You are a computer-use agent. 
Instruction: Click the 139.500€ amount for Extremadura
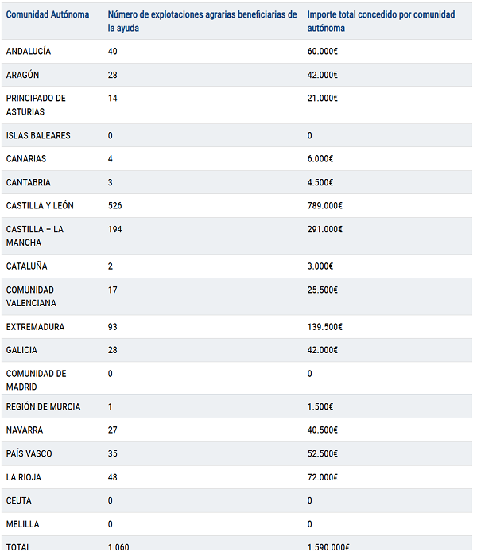point(325,327)
